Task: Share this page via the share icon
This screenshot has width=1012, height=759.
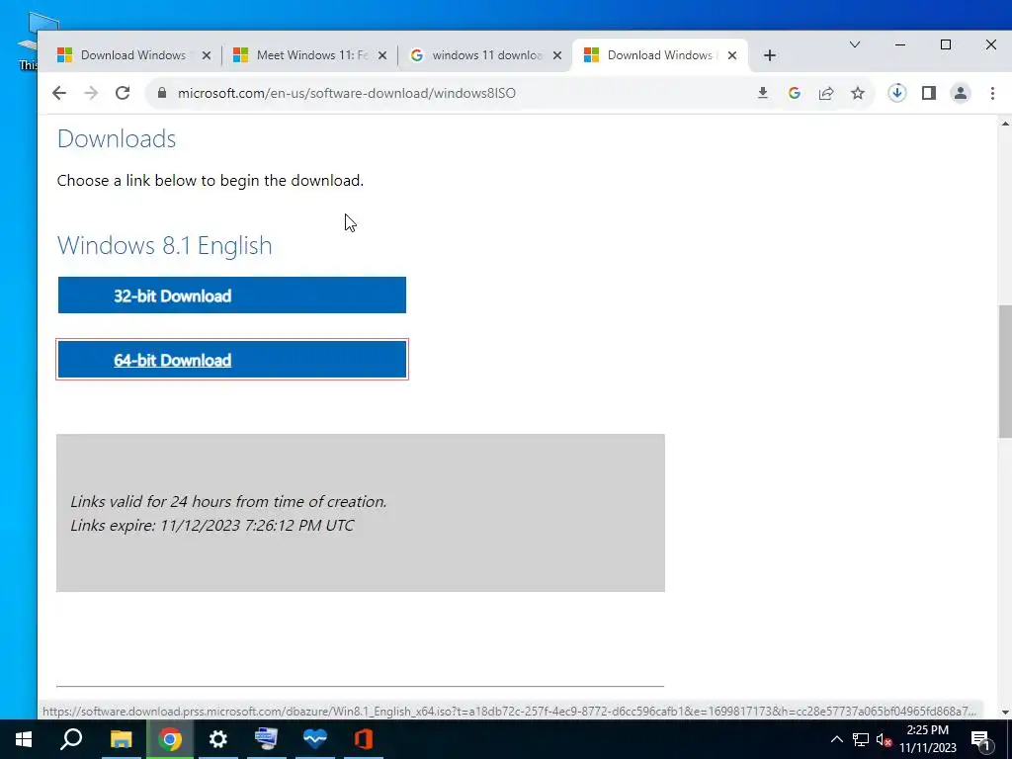Action: 826,93
